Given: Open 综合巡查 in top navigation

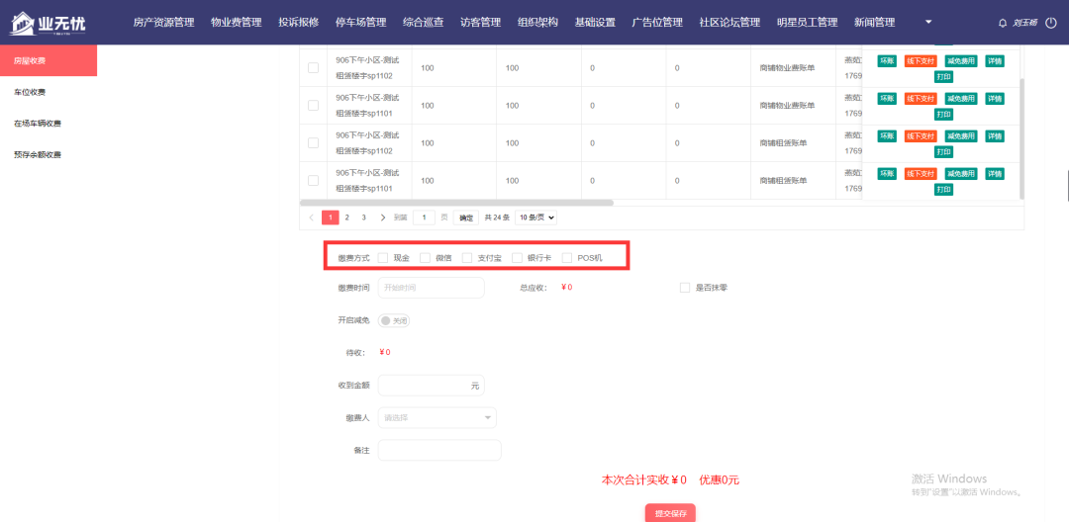Looking at the screenshot, I should pyautogui.click(x=424, y=23).
